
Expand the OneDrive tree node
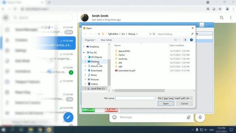[x=84, y=47]
